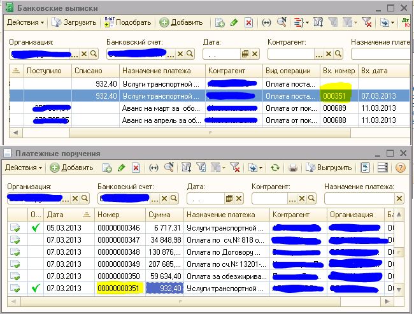Viewport: 414px width, 314px height.
Task: Click right arrow of Платежные поручения horizontal scrollbar
Action: click(x=387, y=301)
